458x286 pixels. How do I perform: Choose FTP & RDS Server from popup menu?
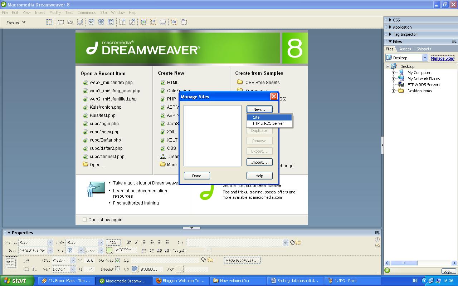coord(269,123)
